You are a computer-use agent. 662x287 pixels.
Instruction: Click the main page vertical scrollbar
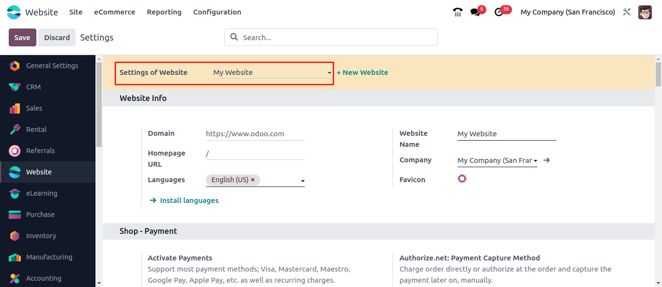point(658,75)
